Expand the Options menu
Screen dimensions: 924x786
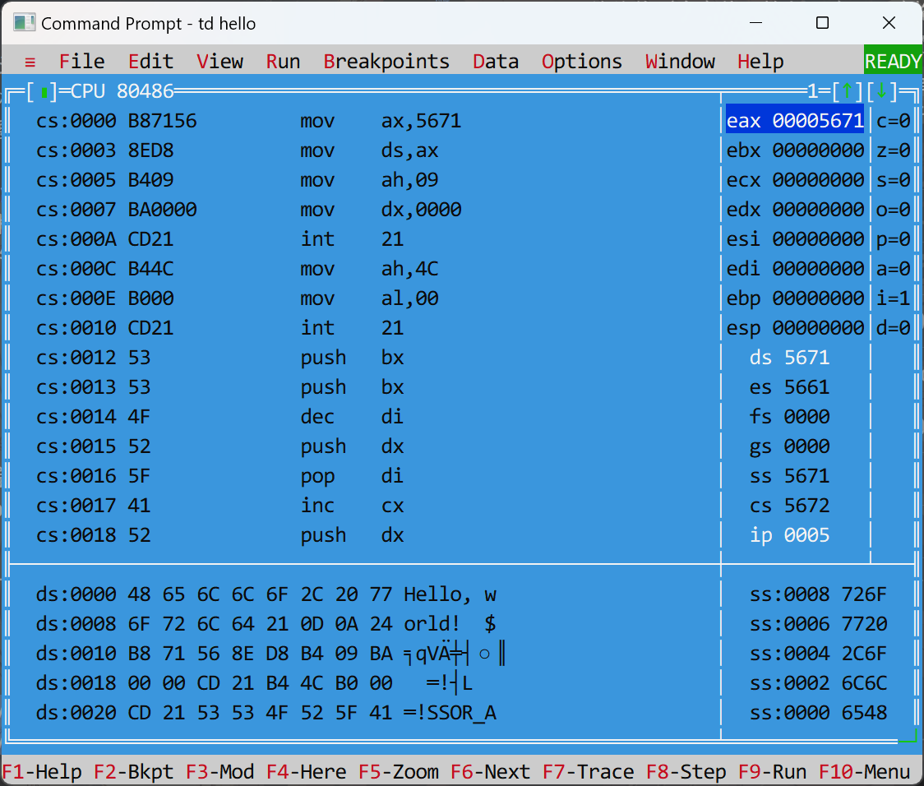581,62
